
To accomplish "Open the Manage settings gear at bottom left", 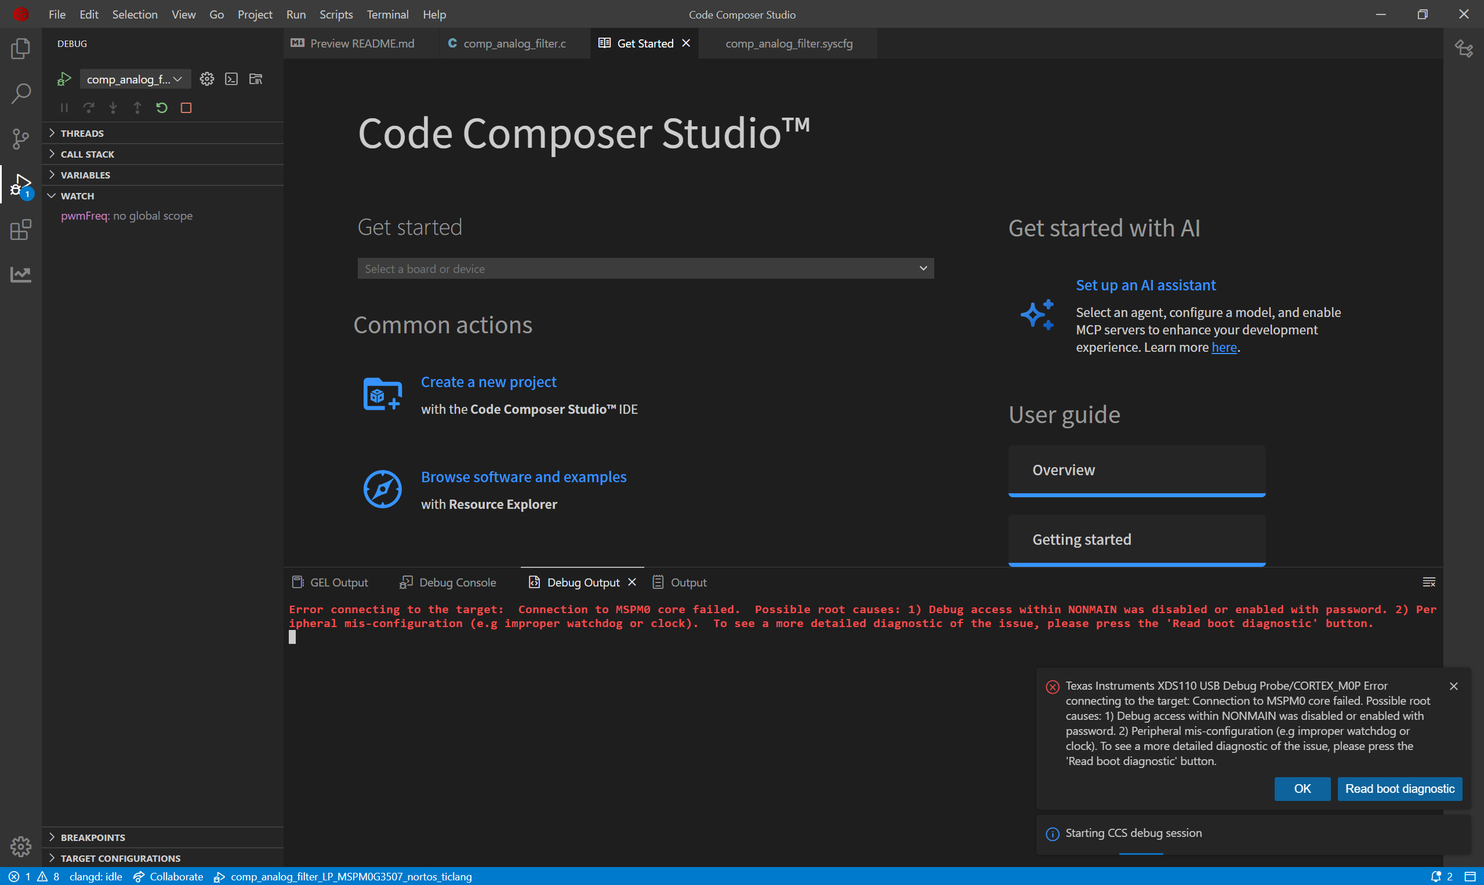I will point(21,846).
